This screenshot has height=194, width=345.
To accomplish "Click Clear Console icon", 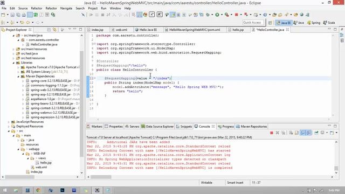I will 291,133.
